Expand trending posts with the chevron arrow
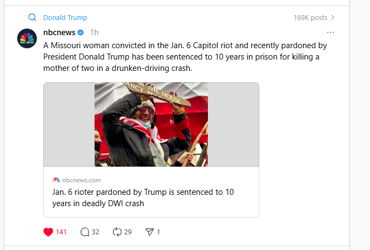The width and height of the screenshot is (370, 250). coord(333,18)
